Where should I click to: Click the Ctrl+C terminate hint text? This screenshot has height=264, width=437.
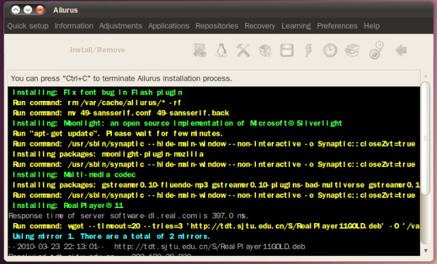[122, 78]
